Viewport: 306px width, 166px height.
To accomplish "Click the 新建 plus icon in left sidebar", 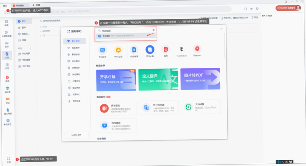I will pos(7,22).
